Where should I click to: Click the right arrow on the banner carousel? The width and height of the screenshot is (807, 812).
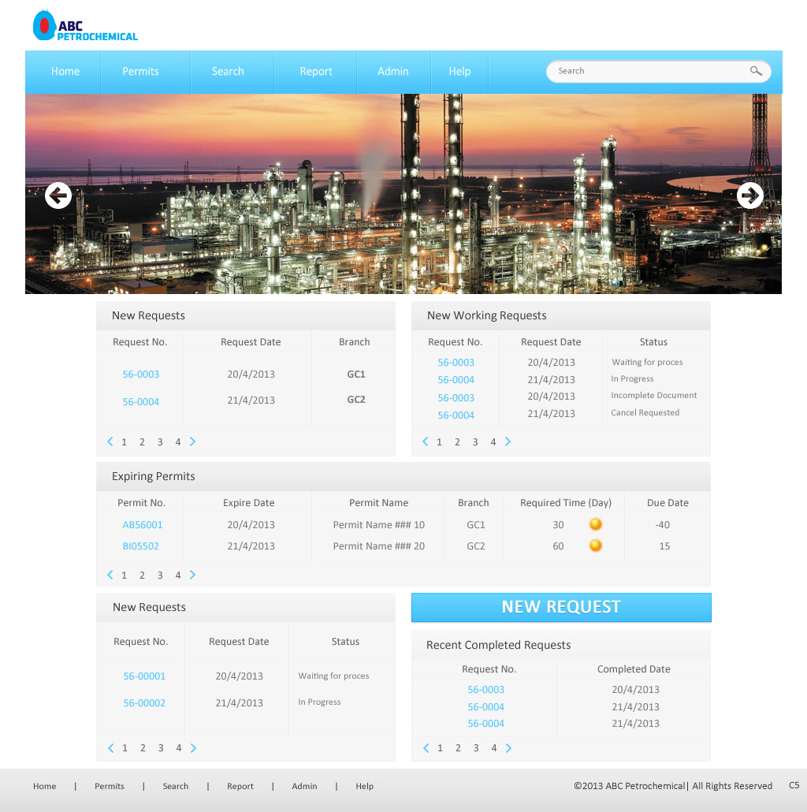point(749,195)
